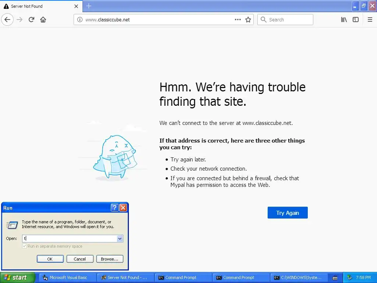377x283 pixels.
Task: Open the Library bookshelf icon
Action: tap(344, 20)
